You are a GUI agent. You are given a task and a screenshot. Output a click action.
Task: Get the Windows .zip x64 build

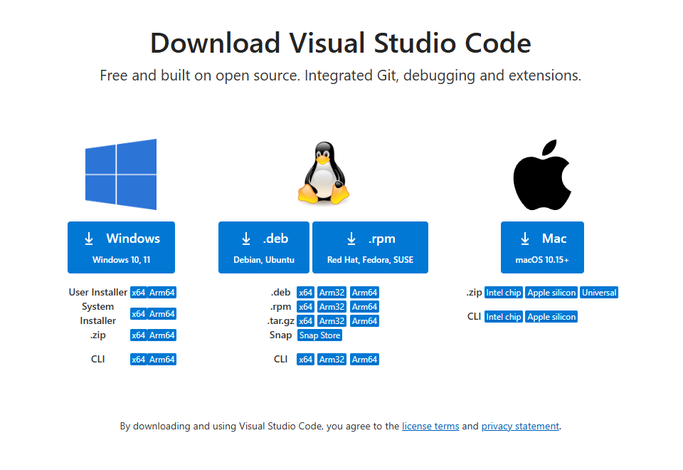click(139, 335)
